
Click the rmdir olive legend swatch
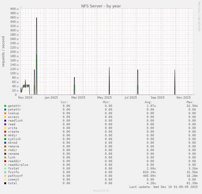(5, 150)
